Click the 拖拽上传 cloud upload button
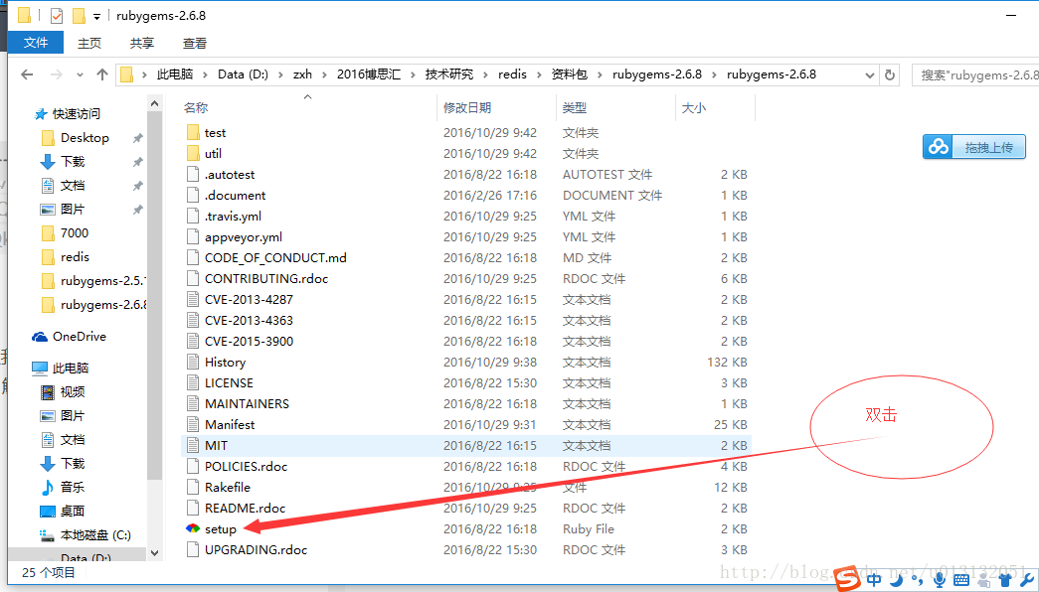The height and width of the screenshot is (592, 1039). (974, 147)
